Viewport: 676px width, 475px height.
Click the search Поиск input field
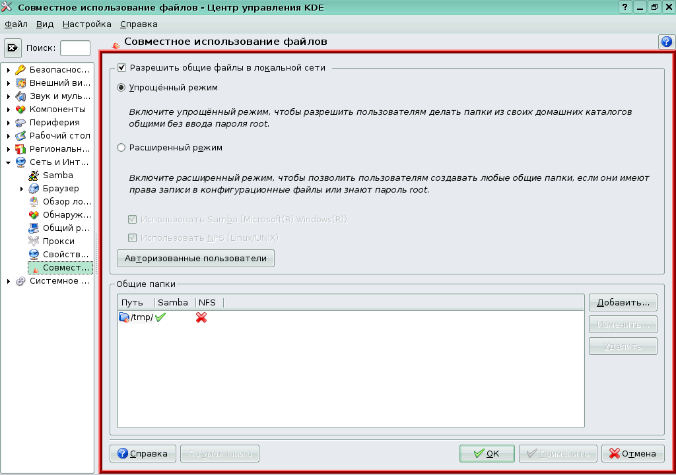tap(77, 47)
